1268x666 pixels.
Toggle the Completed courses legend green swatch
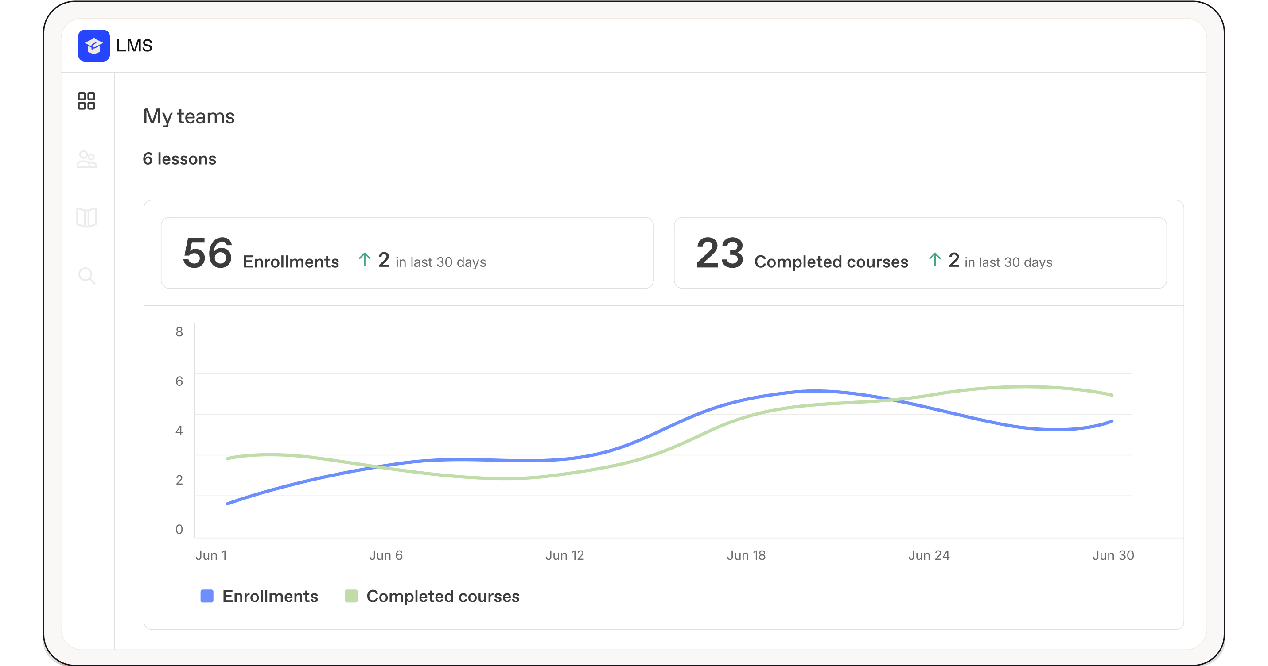351,596
